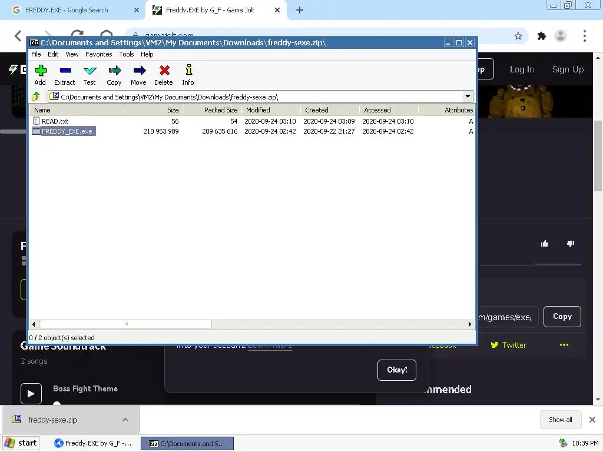This screenshot has height=452, width=603.
Task: Sort by the Modified column
Action: 271,110
